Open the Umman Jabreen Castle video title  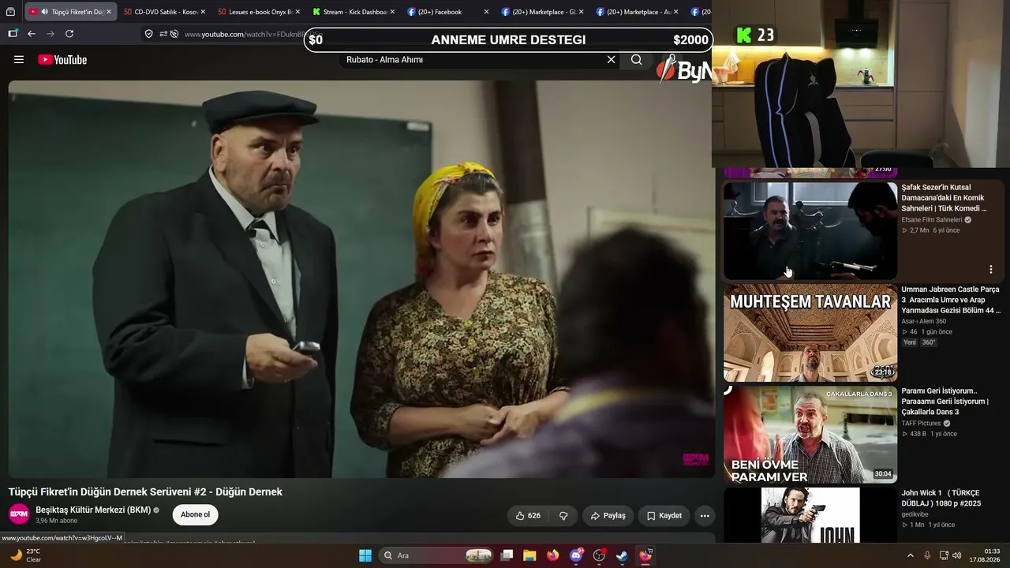pyautogui.click(x=951, y=300)
